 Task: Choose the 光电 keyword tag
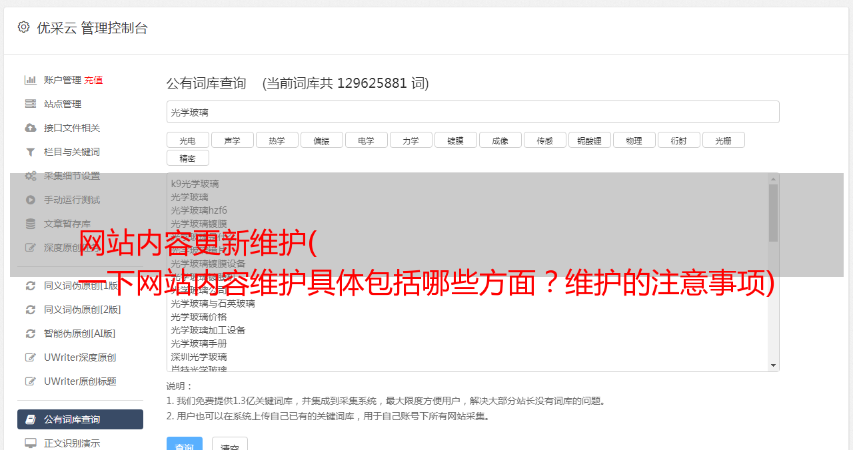click(188, 140)
